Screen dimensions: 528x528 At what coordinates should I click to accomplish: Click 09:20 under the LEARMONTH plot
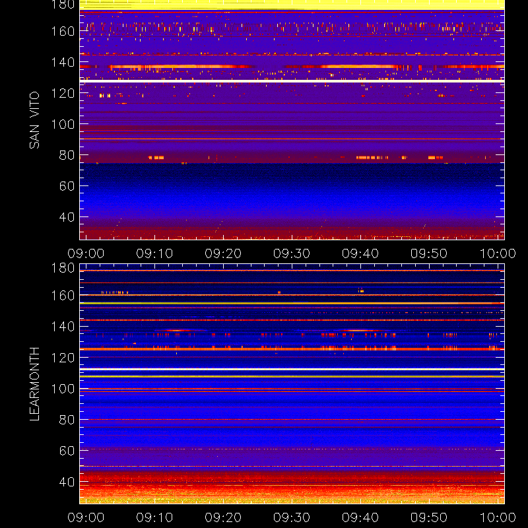point(223,517)
